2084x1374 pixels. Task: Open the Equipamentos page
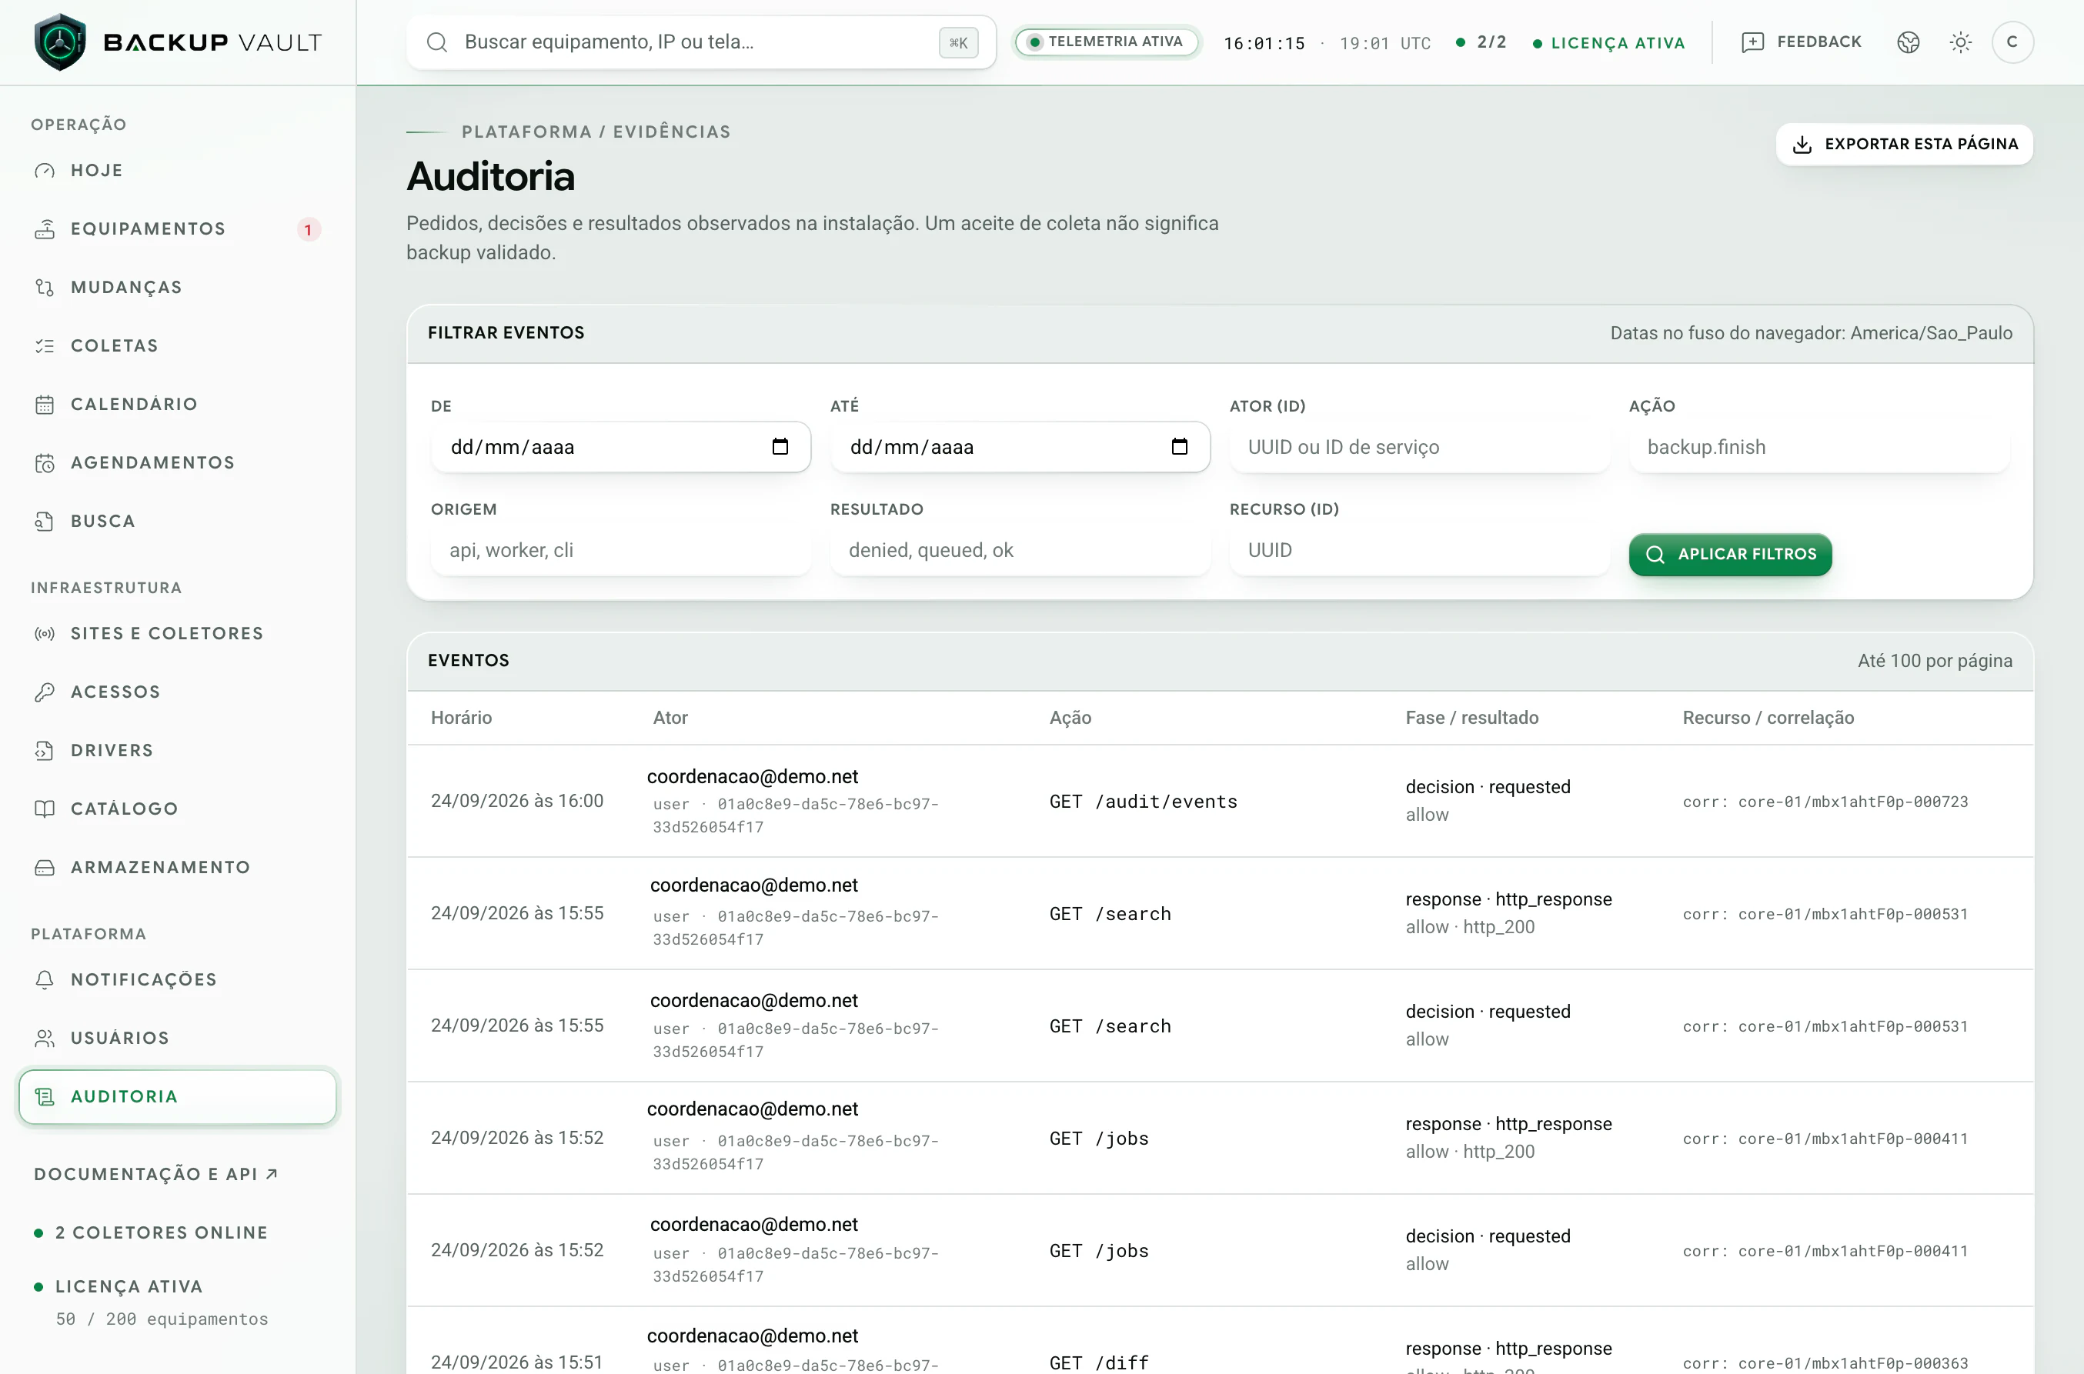178,228
